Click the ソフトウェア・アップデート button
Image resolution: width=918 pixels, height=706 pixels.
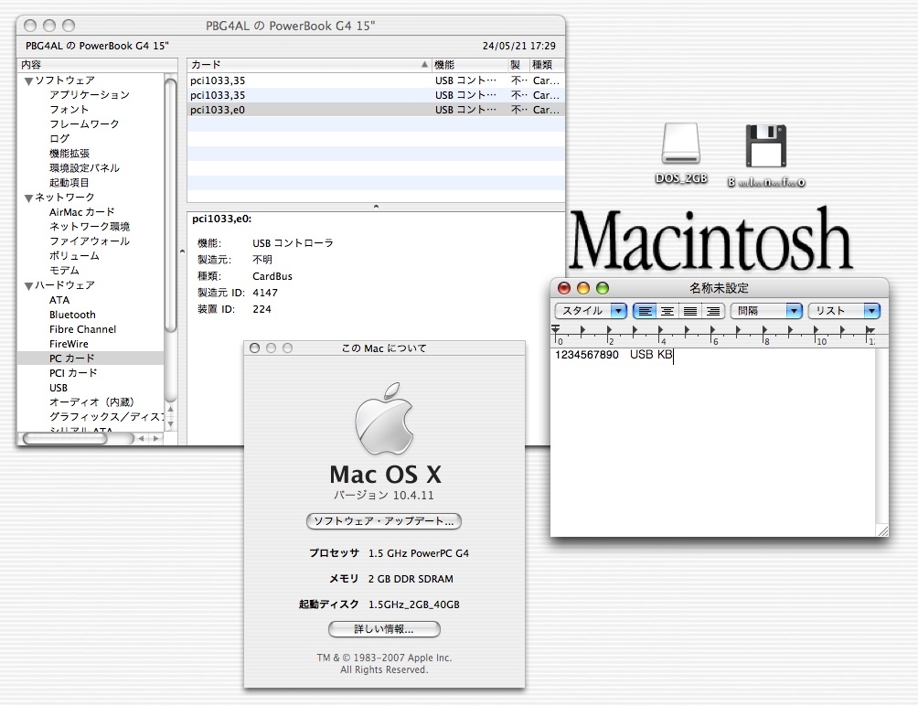[384, 521]
